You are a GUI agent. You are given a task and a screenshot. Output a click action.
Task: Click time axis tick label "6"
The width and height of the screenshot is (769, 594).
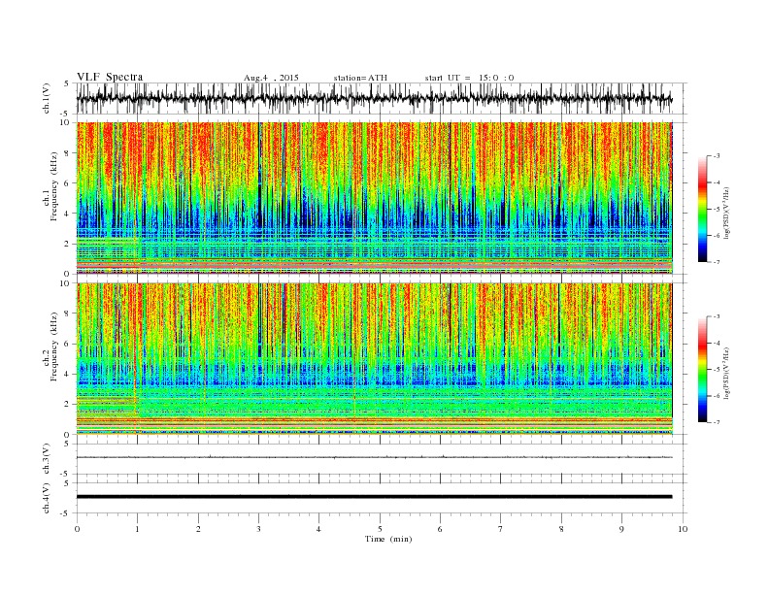click(441, 529)
